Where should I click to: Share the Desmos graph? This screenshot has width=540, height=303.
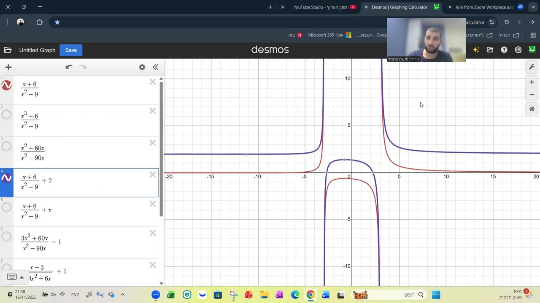point(490,50)
